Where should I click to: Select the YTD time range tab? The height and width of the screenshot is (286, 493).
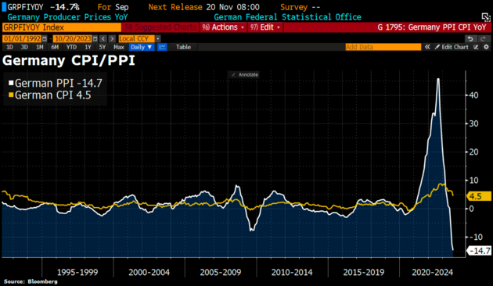[71, 47]
